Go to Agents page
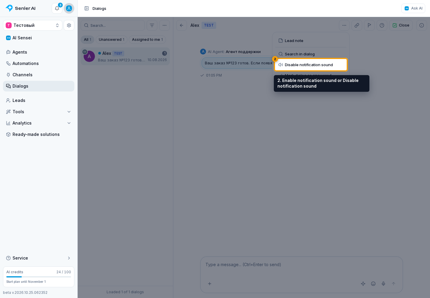The width and height of the screenshot is (430, 298). (39, 52)
